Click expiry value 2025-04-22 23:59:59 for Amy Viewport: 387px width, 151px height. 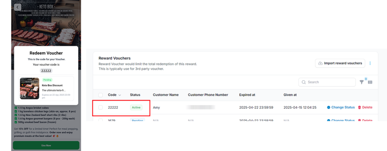tap(256, 108)
